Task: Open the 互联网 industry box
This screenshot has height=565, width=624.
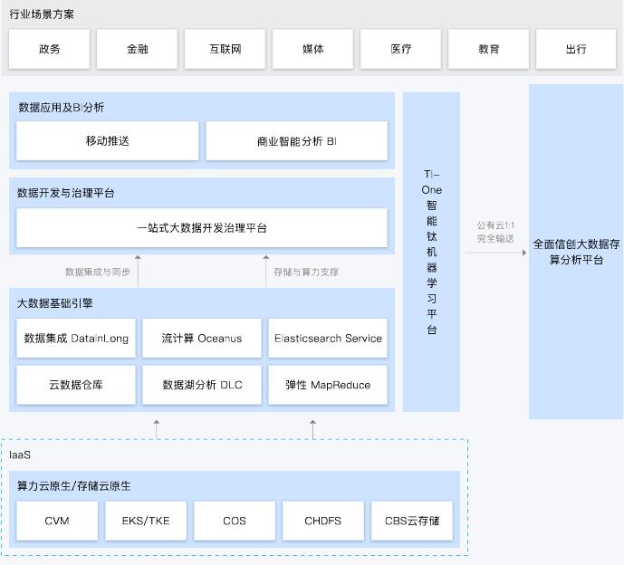Action: 226,49
